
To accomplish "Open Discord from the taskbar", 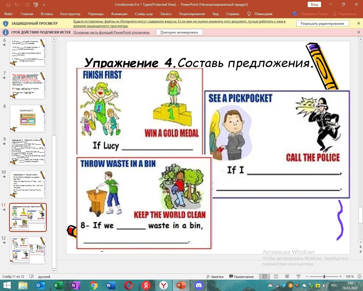I will tap(199, 285).
